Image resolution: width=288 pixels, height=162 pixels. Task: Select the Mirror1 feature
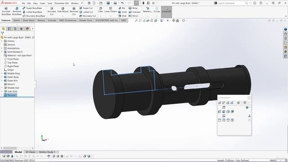coord(9,84)
